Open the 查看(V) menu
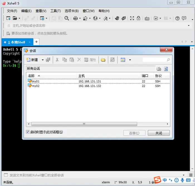 coord(41,11)
